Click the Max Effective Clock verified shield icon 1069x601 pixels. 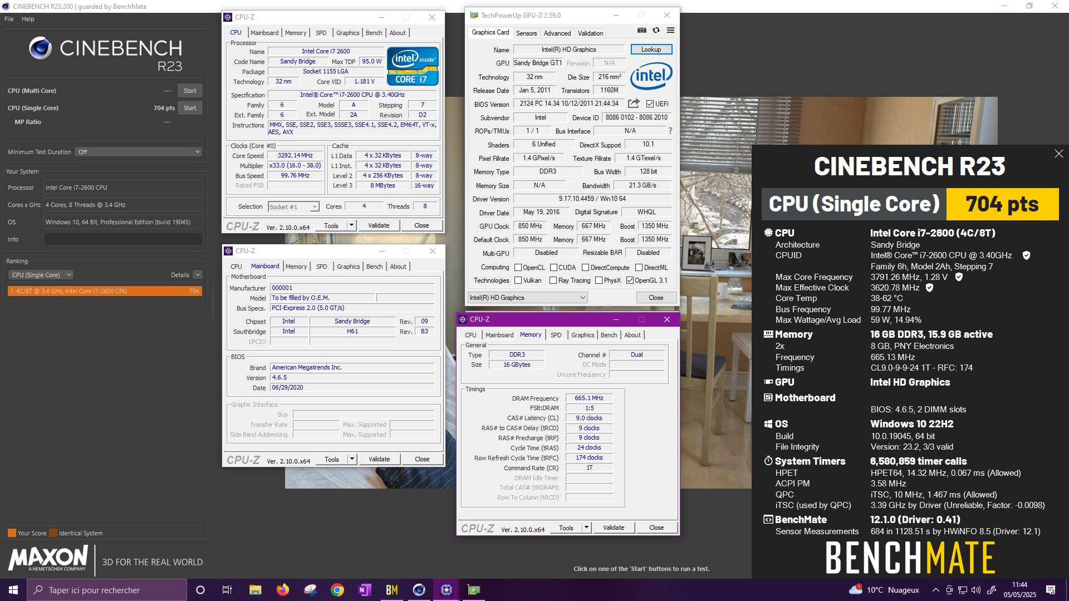929,288
